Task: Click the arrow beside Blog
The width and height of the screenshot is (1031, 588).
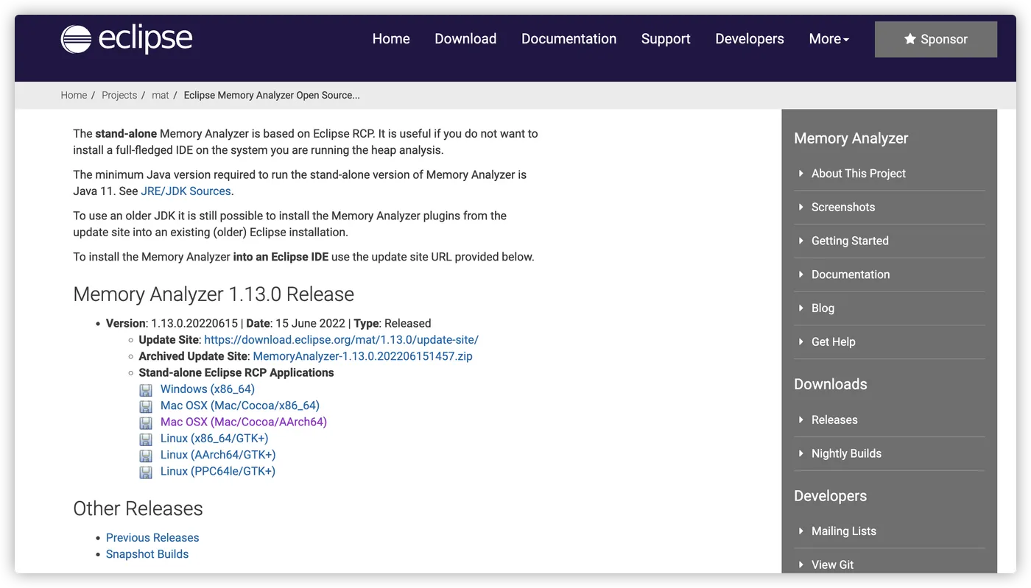Action: [x=801, y=308]
